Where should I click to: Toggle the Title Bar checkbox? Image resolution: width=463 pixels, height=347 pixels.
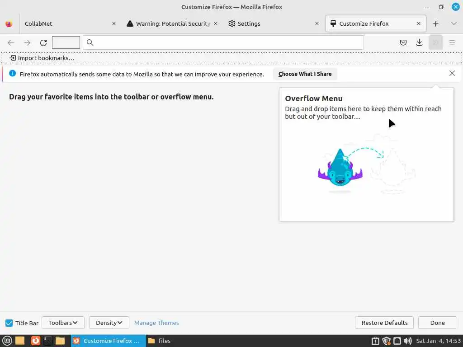pyautogui.click(x=9, y=323)
